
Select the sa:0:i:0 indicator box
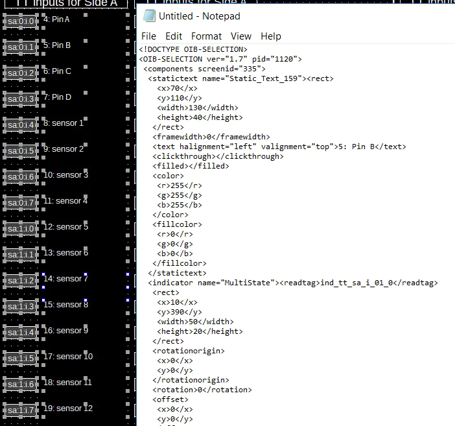pos(21,21)
